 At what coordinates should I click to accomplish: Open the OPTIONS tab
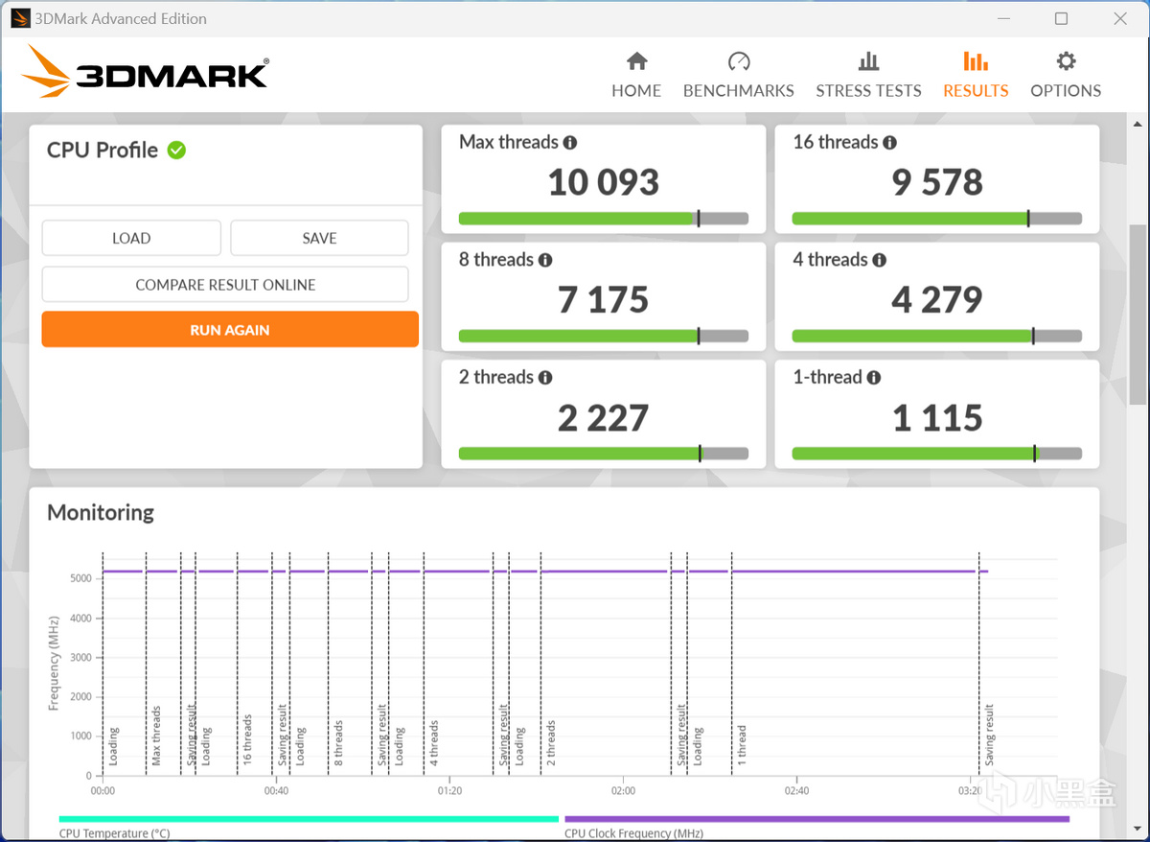tap(1066, 76)
